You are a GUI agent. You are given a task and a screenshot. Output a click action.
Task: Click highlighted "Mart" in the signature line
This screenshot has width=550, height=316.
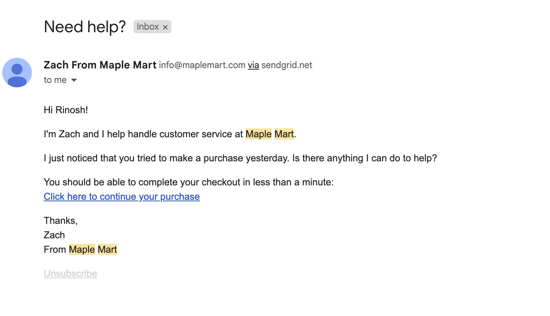pyautogui.click(x=107, y=249)
